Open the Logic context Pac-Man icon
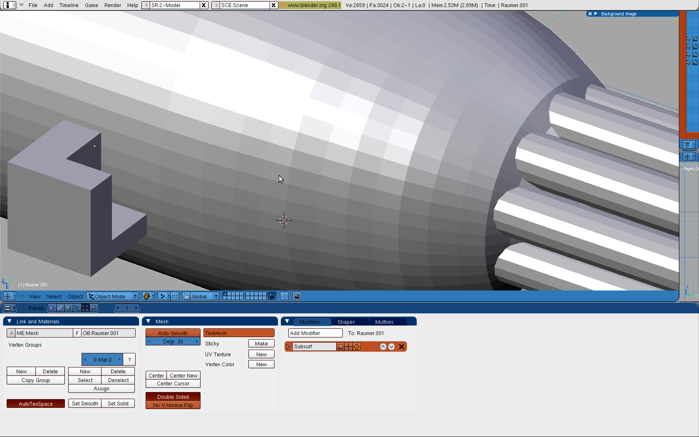Image resolution: width=699 pixels, height=437 pixels. 52,308
